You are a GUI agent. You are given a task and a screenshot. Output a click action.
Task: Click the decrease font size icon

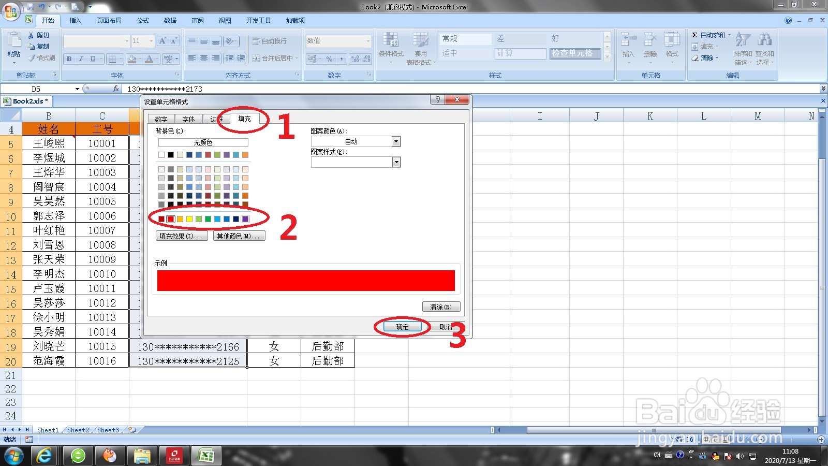click(x=174, y=41)
